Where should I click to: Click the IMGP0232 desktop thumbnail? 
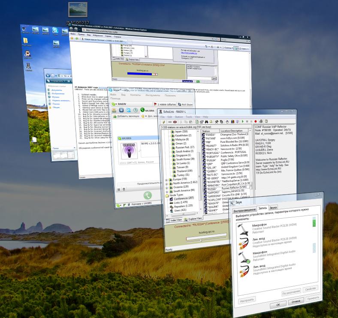(78, 10)
